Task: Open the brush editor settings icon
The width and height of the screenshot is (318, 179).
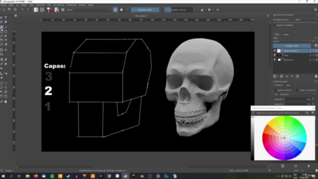Action: [x=57, y=10]
